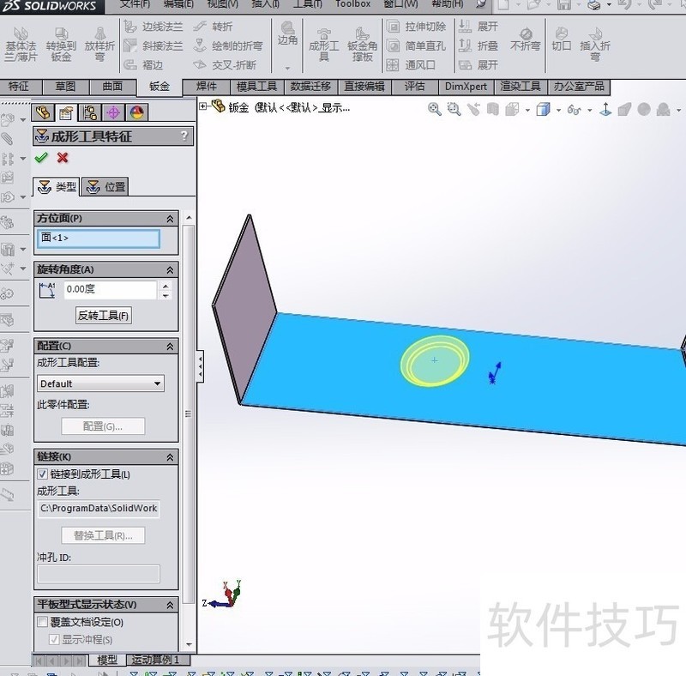Switch to 类型 (Type) tab
The height and width of the screenshot is (676, 686).
[57, 187]
